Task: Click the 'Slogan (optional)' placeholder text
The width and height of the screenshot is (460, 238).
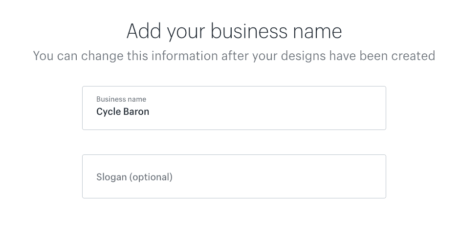Action: point(134,177)
